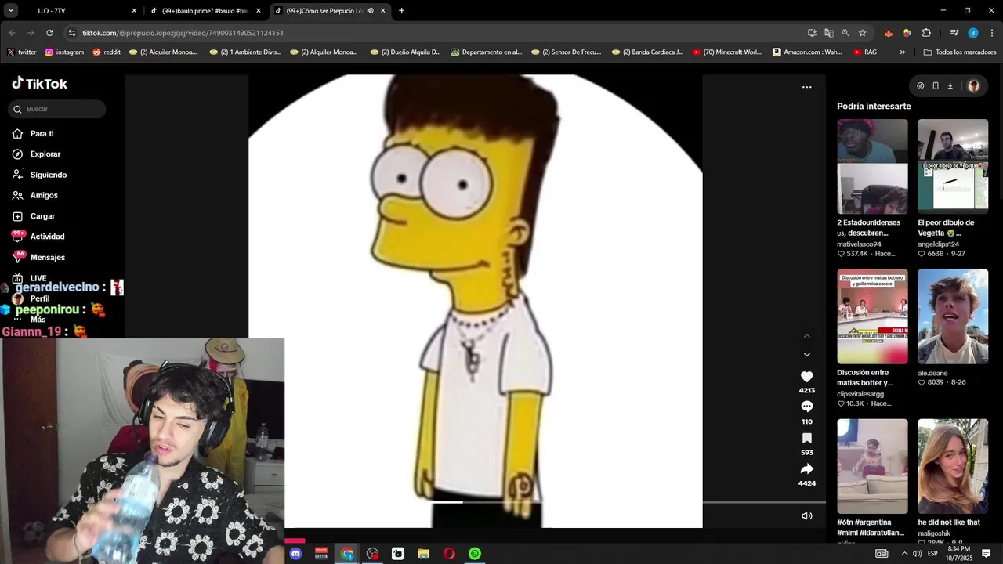Share the video with the arrow icon
The image size is (1003, 564).
click(806, 468)
